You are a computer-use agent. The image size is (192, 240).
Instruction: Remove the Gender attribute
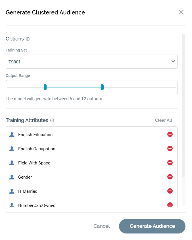(170, 177)
